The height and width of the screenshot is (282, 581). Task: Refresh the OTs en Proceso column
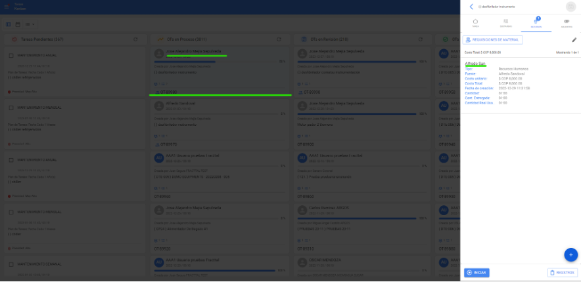(278, 39)
